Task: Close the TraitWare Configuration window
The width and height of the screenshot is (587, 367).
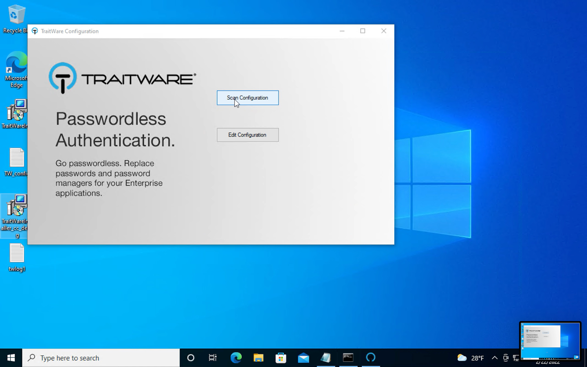Action: tap(384, 31)
